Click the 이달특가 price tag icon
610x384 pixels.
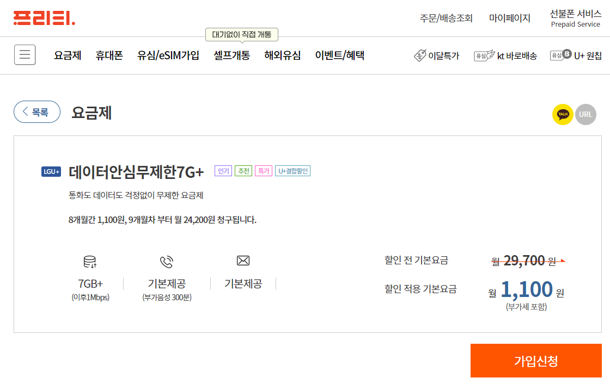pos(420,55)
